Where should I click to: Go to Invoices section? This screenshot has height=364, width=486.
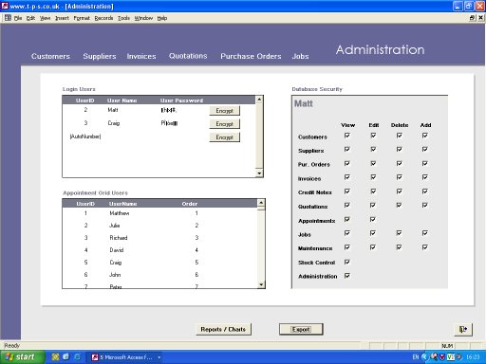(141, 56)
